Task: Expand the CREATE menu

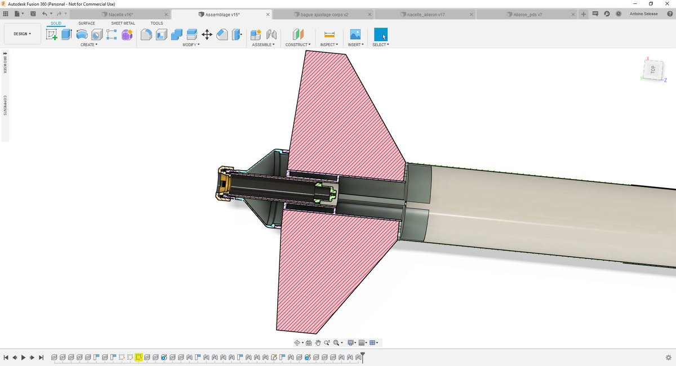Action: [89, 44]
